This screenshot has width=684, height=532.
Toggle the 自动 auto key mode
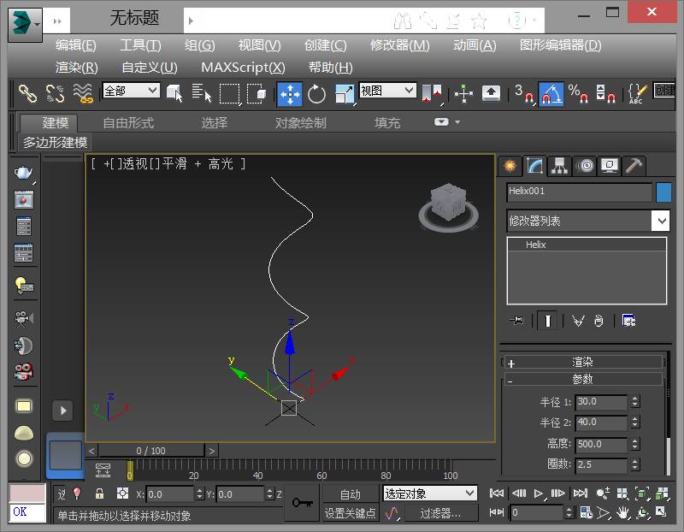(x=351, y=494)
